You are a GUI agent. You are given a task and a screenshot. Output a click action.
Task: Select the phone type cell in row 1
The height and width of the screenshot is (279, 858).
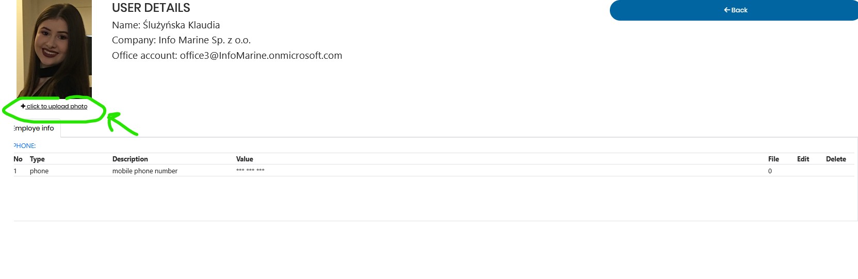pyautogui.click(x=39, y=171)
